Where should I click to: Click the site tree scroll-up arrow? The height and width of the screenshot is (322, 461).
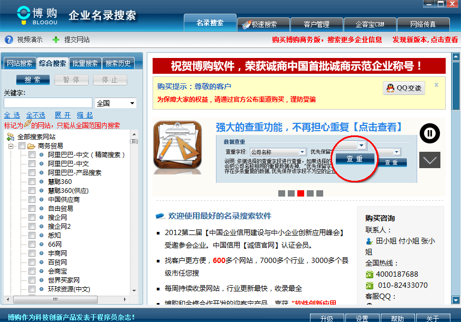pos(134,134)
